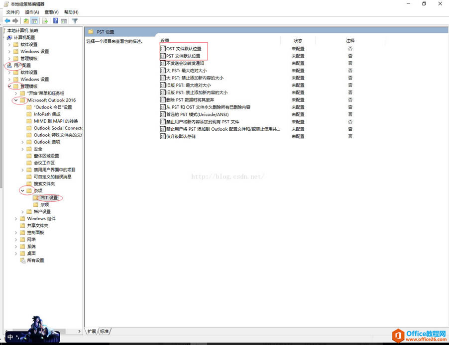449x345 pixels.
Task: Click the policy icon for 首选的 PST 模式(Unicode/ANSI)
Action: click(162, 114)
